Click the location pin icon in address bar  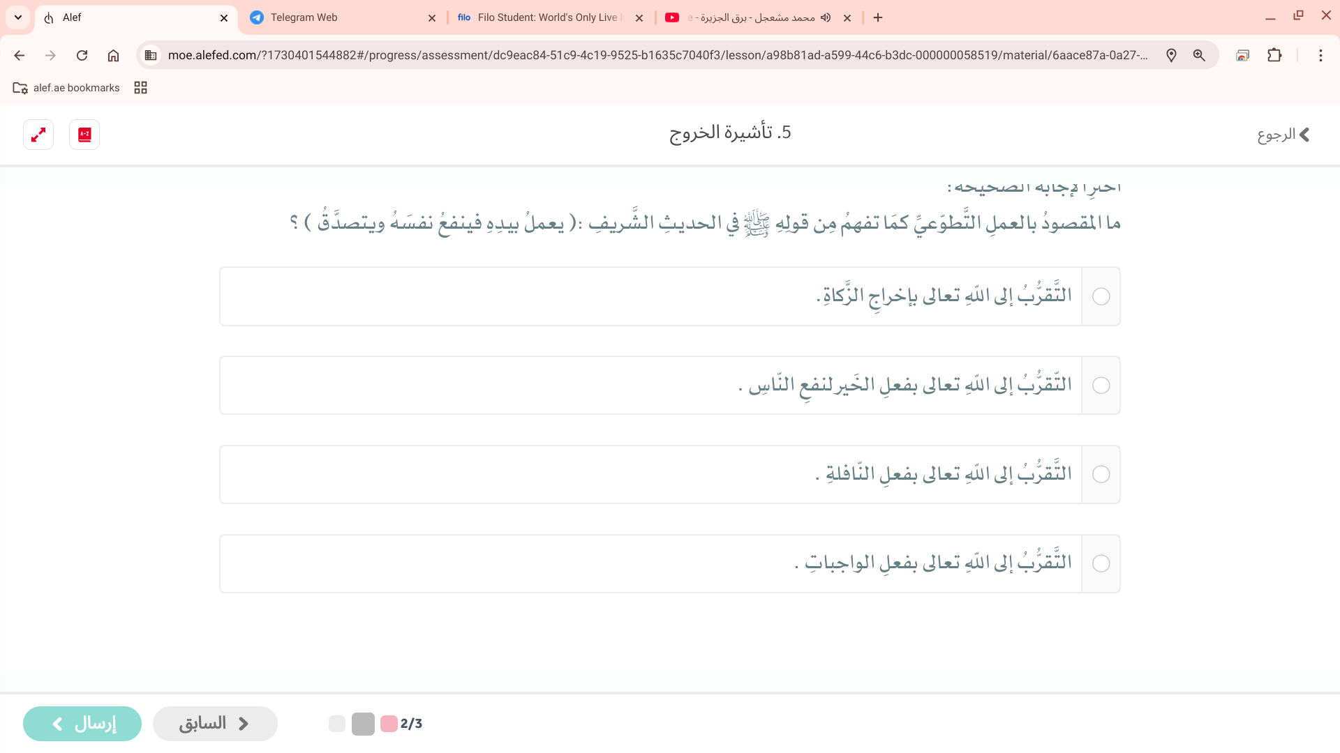point(1171,55)
